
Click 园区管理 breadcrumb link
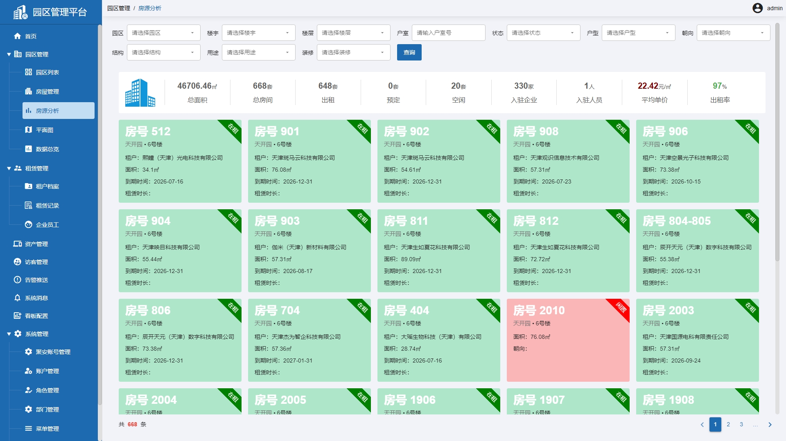coord(118,8)
